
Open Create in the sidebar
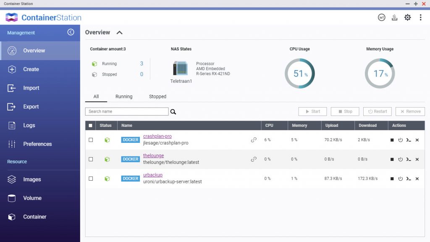[40, 69]
